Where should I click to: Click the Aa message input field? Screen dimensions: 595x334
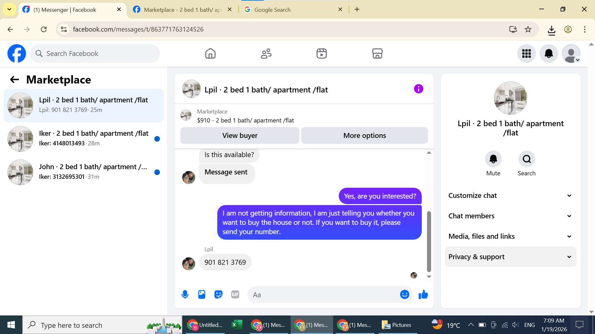click(x=324, y=295)
